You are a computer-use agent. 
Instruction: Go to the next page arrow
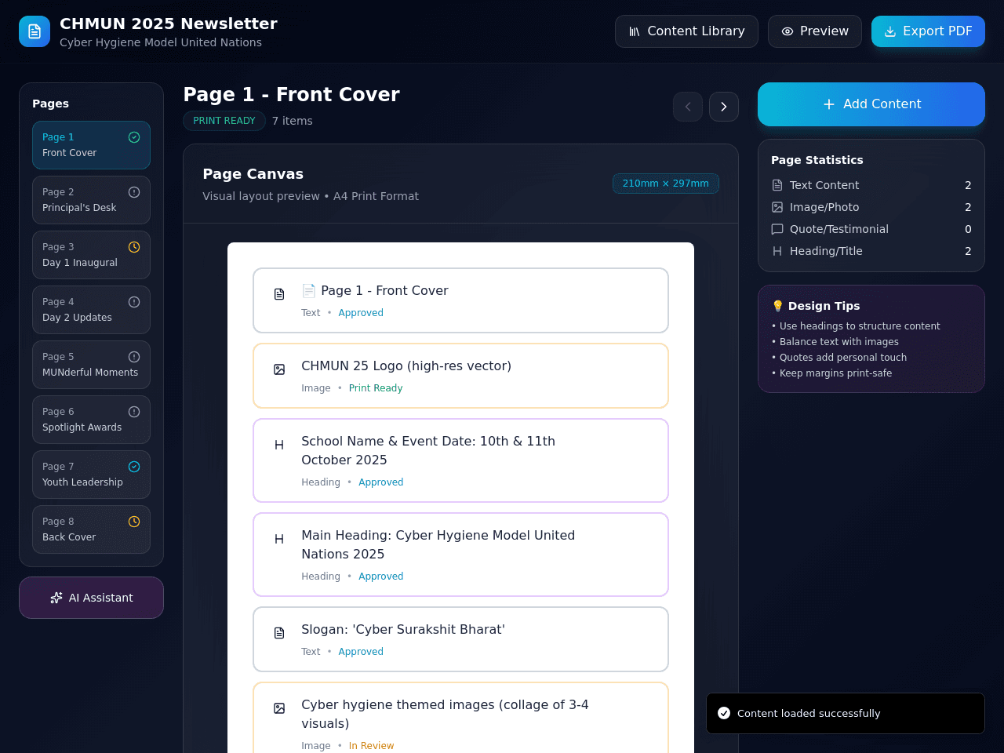tap(724, 107)
